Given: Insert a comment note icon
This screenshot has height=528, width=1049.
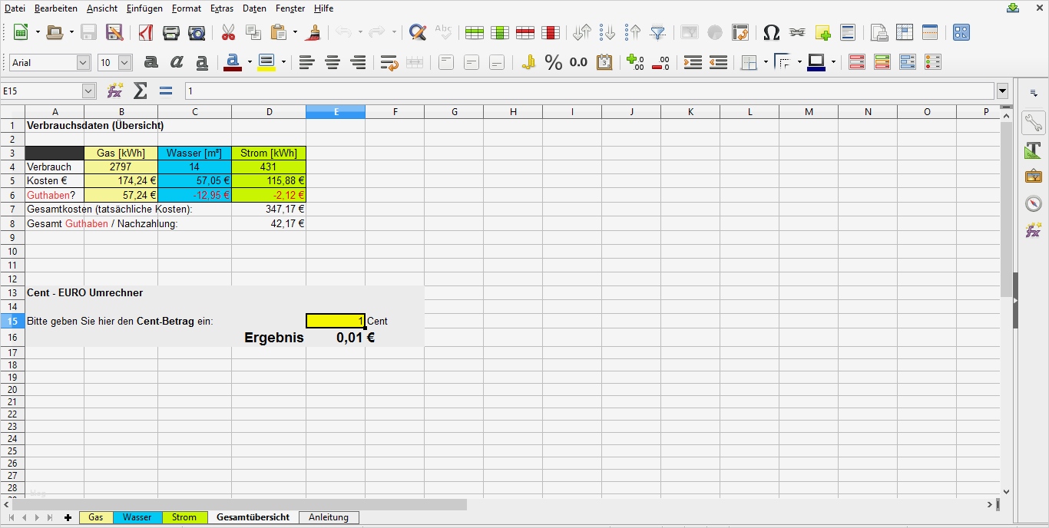Looking at the screenshot, I should (x=822, y=32).
